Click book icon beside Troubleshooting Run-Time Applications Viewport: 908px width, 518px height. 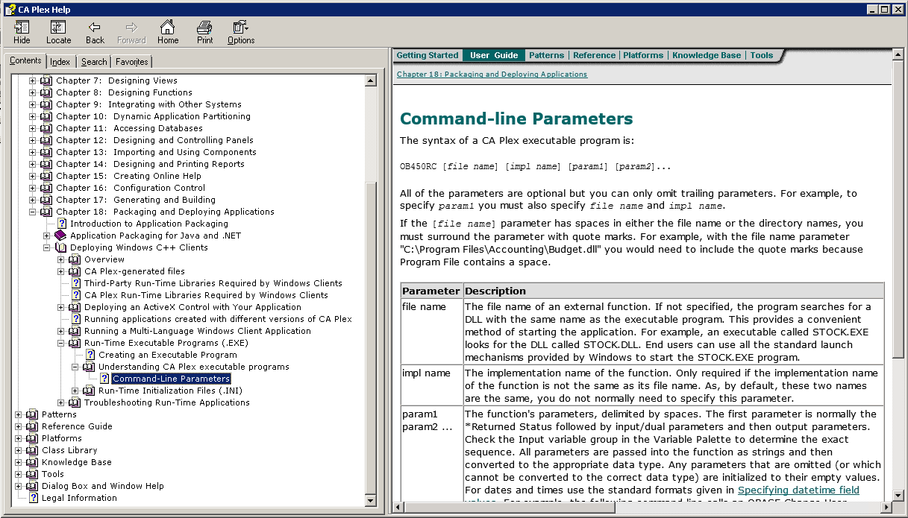pos(75,402)
